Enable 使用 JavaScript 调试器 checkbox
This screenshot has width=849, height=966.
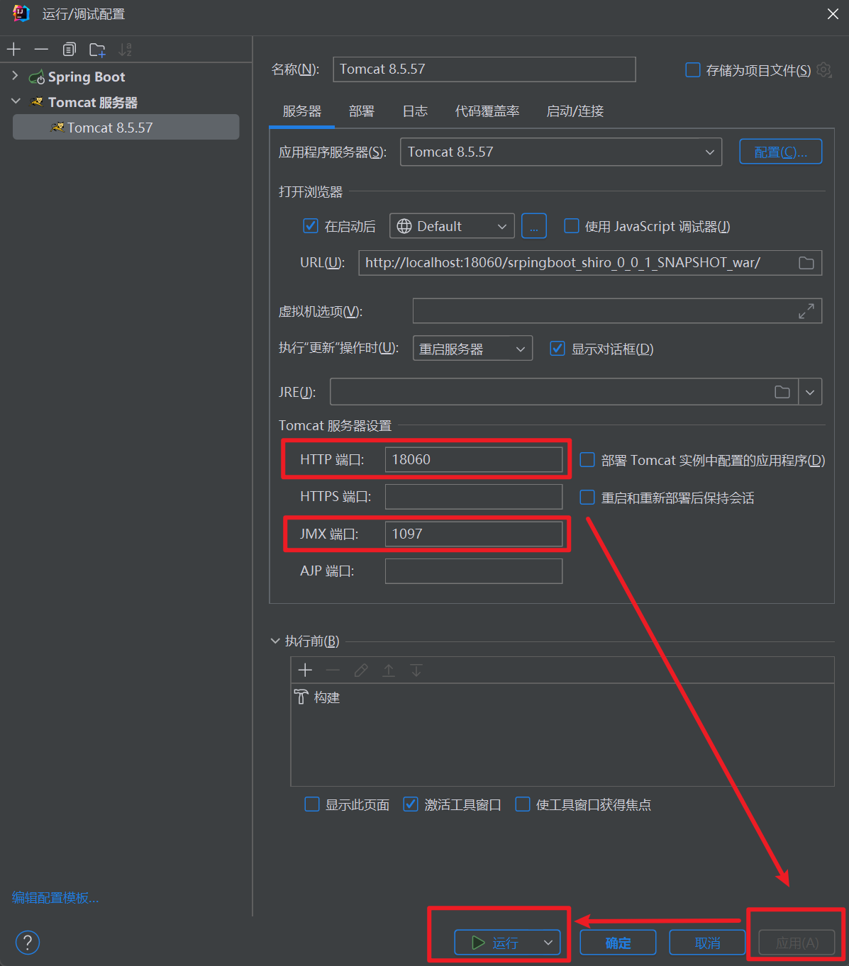pyautogui.click(x=571, y=226)
